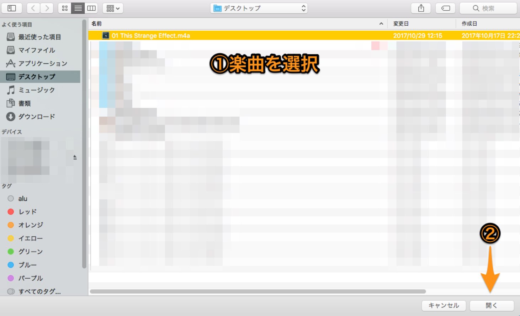Screen dimensions: 520x316
Task: Go back with the left chevron button
Action: click(x=33, y=8)
